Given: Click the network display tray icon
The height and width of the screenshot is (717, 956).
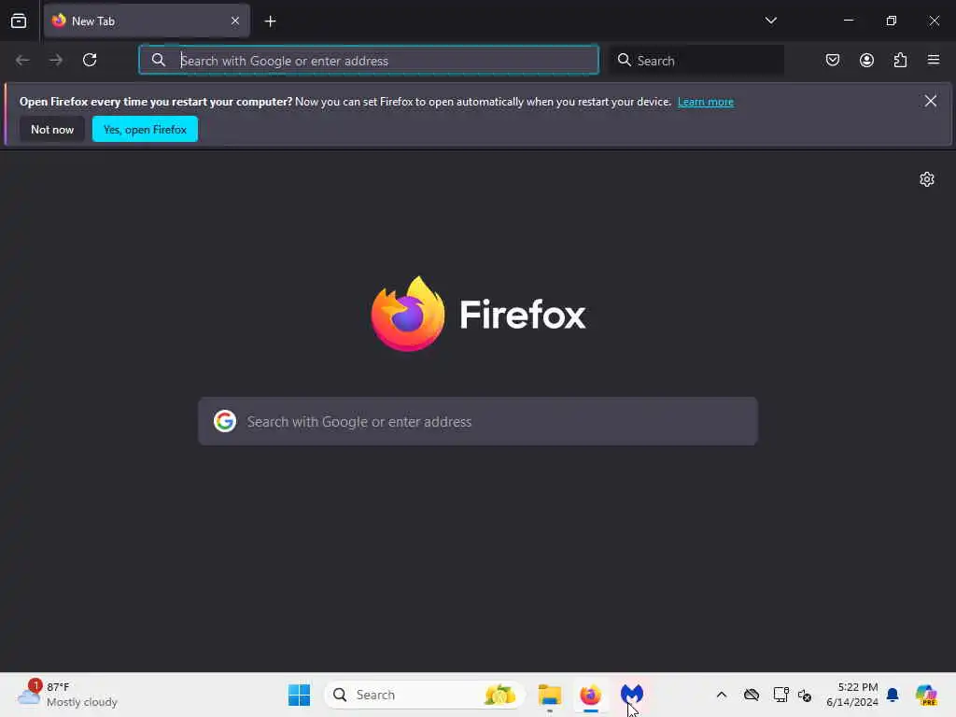Looking at the screenshot, I should click(x=780, y=695).
